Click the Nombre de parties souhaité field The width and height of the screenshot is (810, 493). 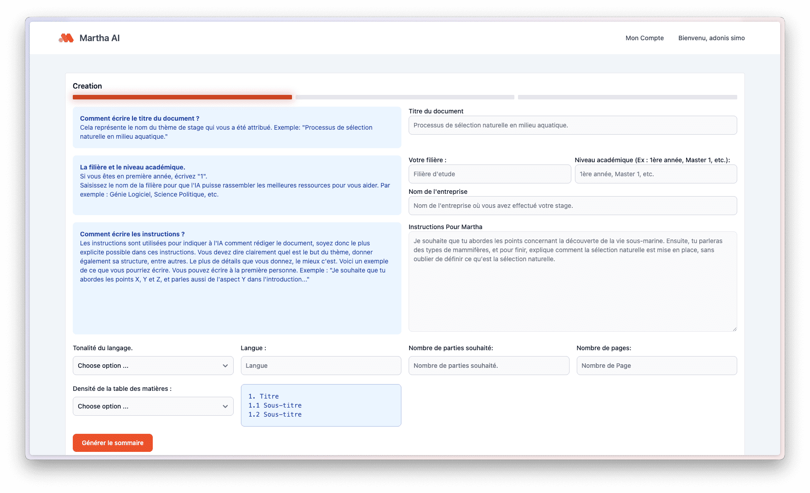[489, 366]
